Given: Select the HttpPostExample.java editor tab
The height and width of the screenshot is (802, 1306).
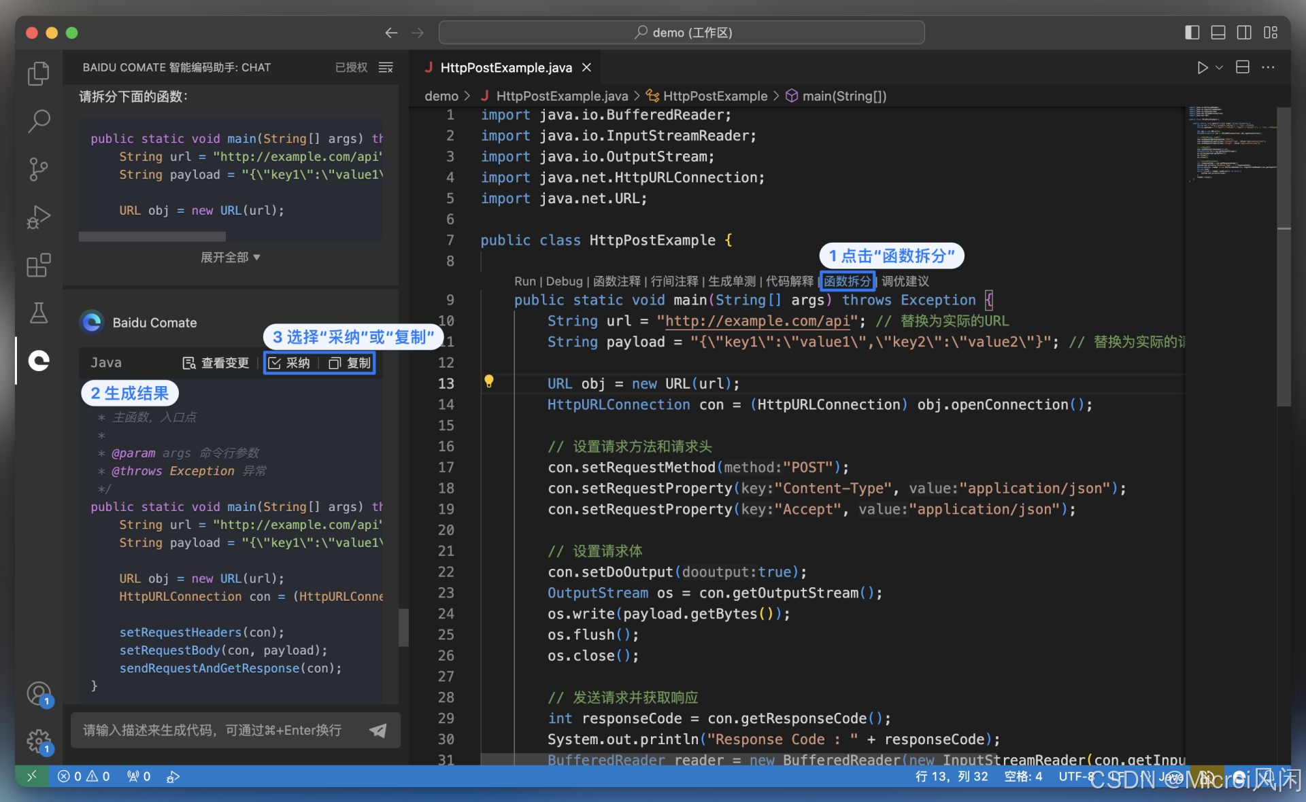Looking at the screenshot, I should (505, 67).
